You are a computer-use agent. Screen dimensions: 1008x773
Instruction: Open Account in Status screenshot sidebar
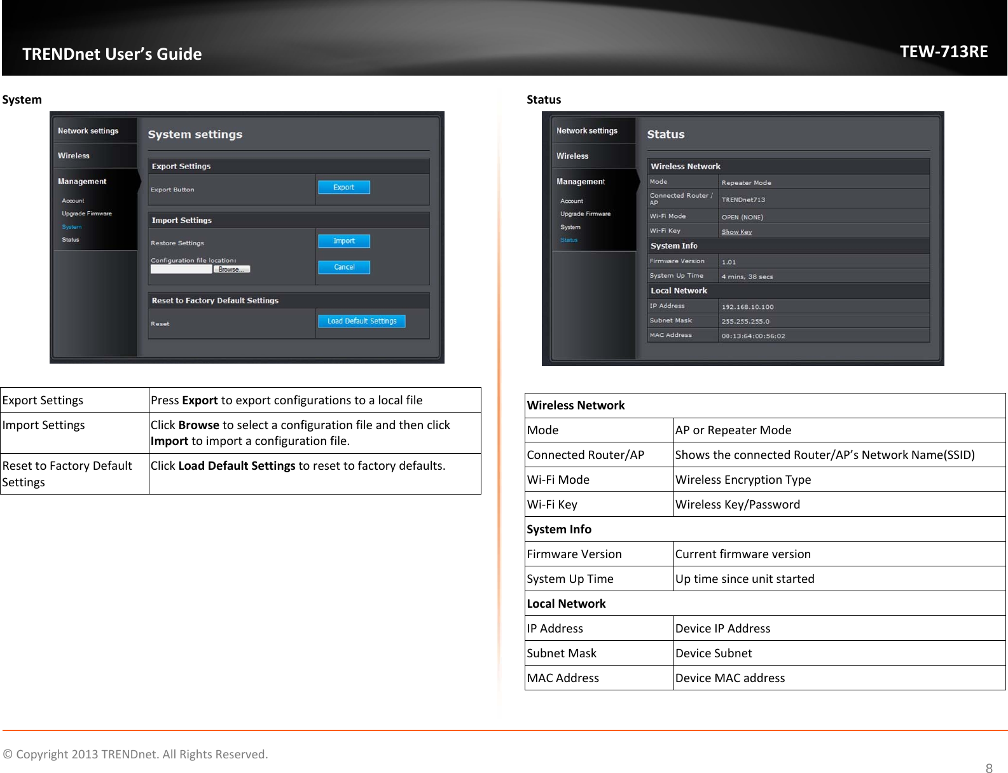pos(572,201)
